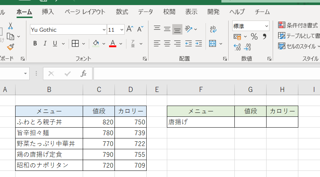Apply fill color bucket icon
This screenshot has height=177, width=320.
(x=96, y=43)
